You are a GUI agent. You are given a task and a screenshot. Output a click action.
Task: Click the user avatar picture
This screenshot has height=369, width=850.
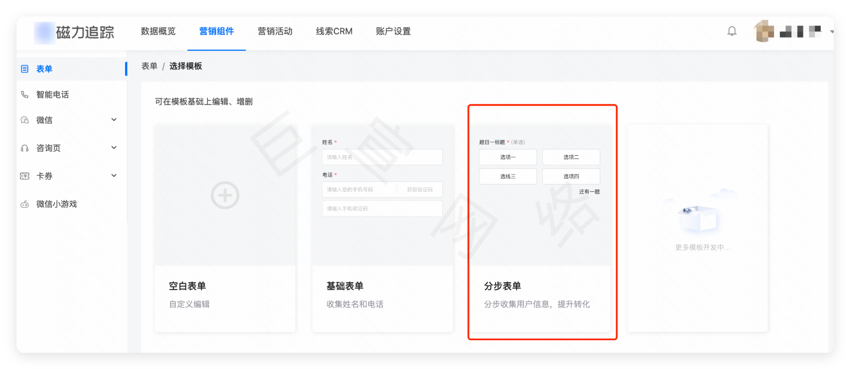764,31
